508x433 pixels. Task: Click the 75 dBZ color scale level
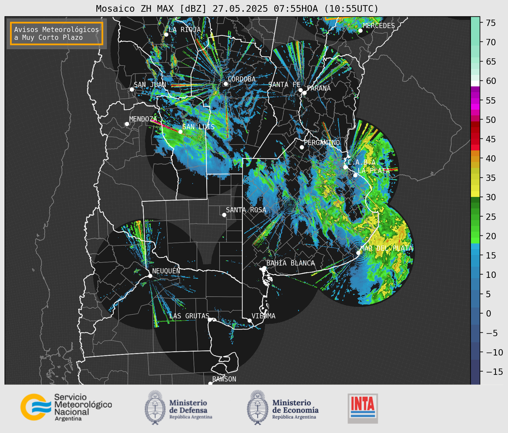[491, 23]
